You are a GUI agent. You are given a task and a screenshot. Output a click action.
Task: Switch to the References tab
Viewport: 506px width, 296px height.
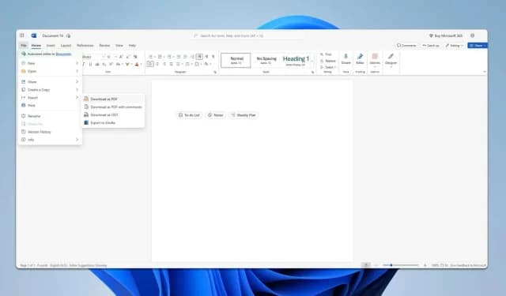(x=85, y=46)
